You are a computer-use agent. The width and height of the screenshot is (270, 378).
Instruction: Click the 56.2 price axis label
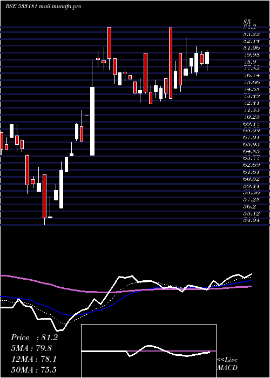249,206
